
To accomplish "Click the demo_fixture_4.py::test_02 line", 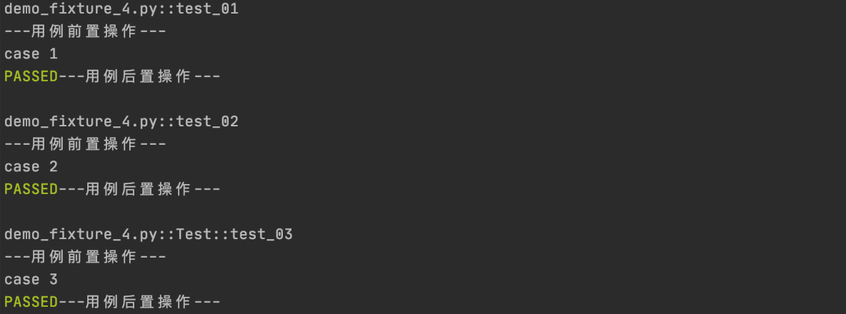I will tap(121, 122).
